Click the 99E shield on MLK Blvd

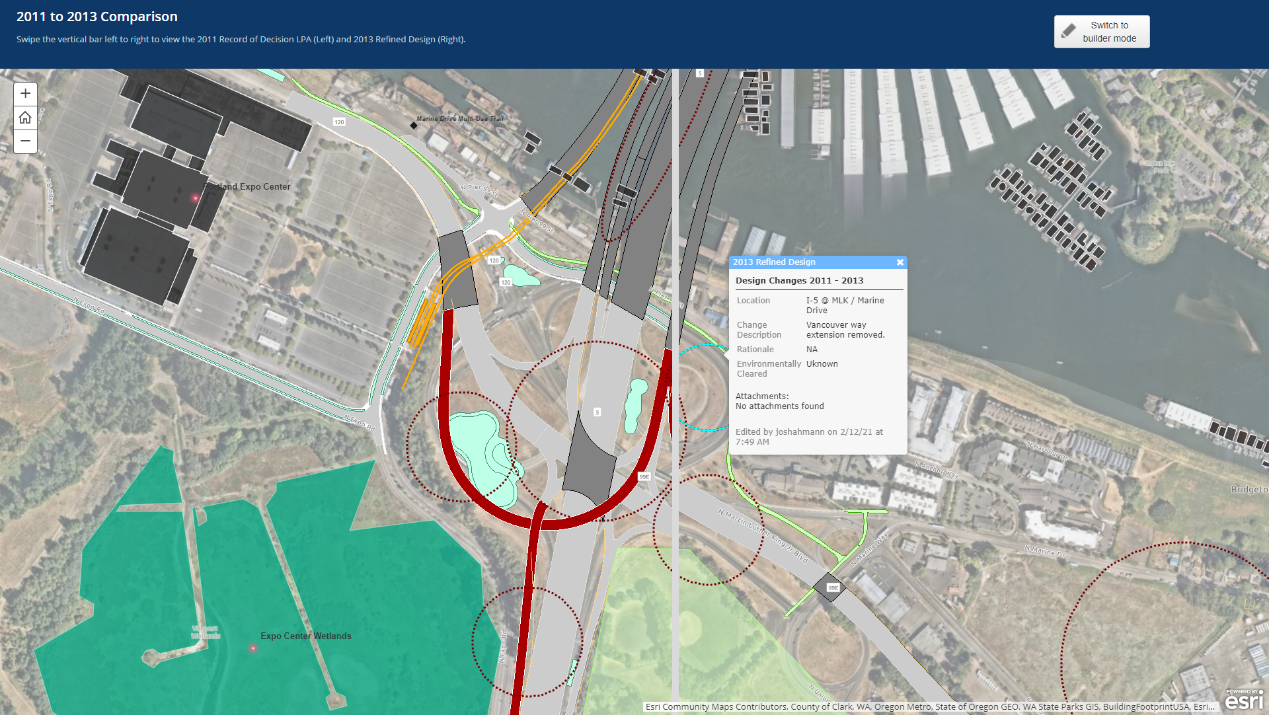coord(833,587)
